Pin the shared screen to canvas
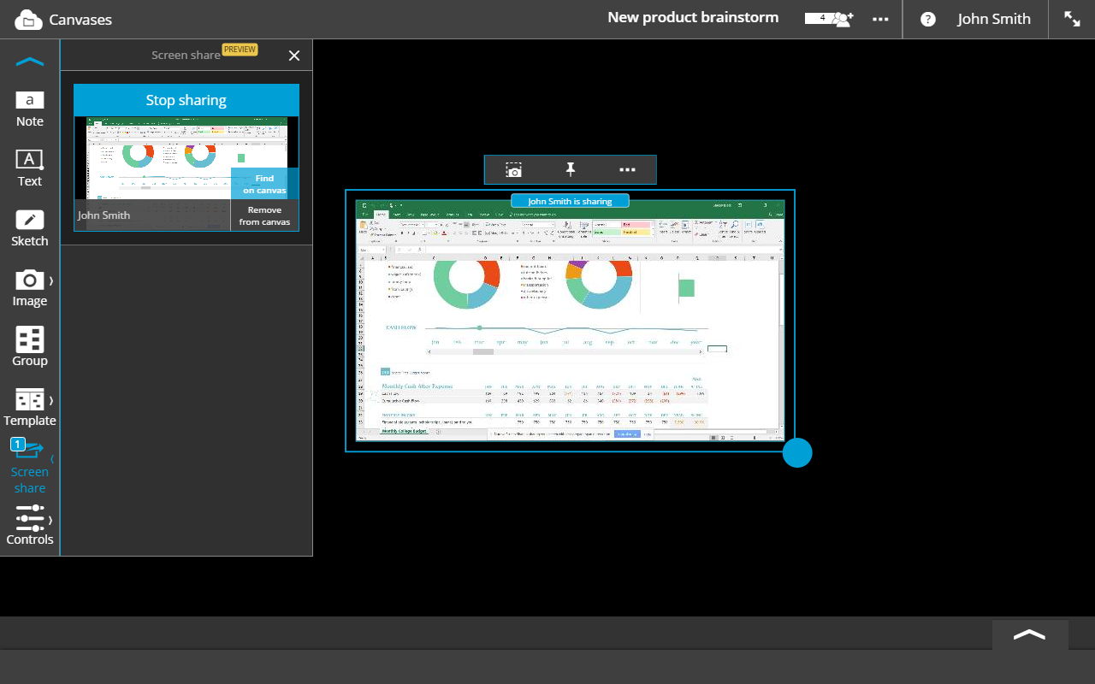The image size is (1095, 684). pyautogui.click(x=570, y=170)
